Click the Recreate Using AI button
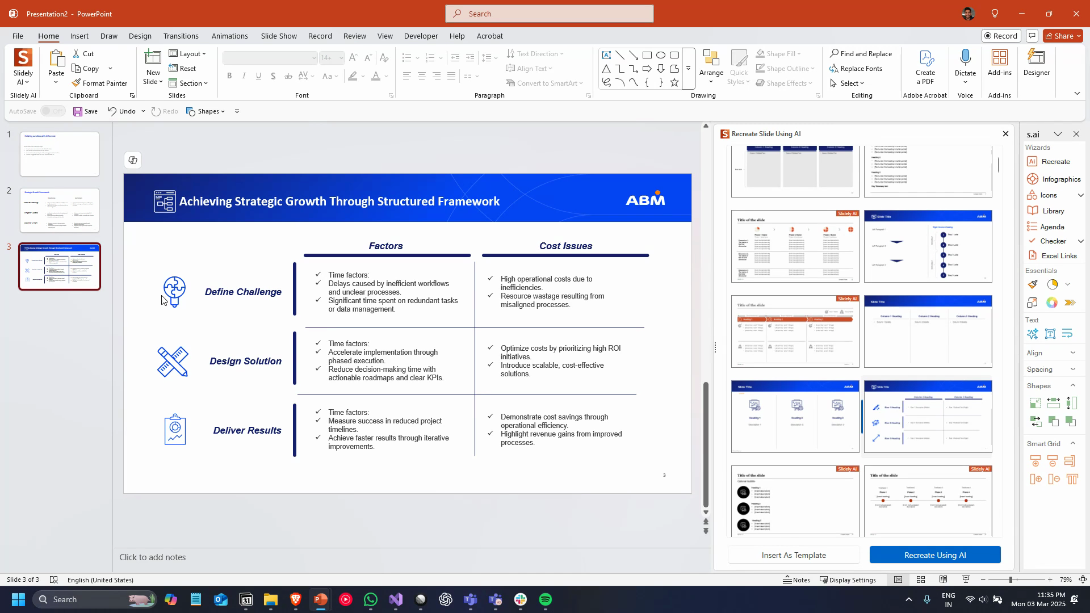The height and width of the screenshot is (613, 1090). (934, 555)
